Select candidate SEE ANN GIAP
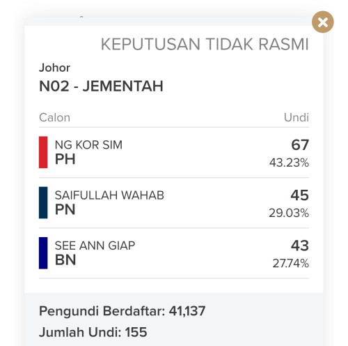The height and width of the screenshot is (346, 348). 95,246
